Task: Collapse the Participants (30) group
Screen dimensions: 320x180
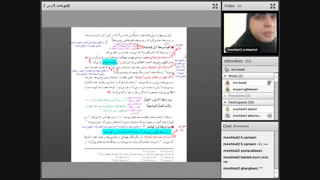Action: coord(225,102)
